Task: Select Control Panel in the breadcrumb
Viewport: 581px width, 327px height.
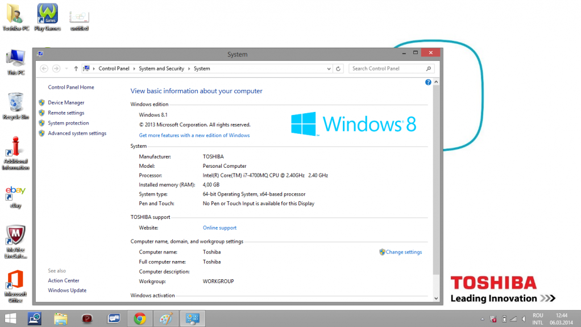Action: coord(114,69)
